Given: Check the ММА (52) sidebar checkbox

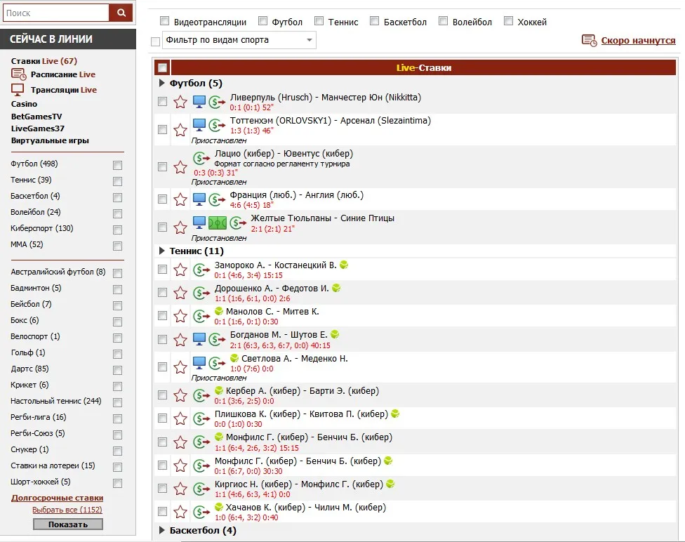Looking at the screenshot, I should (117, 246).
